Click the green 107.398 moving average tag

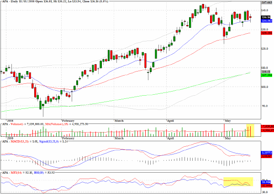266,75
